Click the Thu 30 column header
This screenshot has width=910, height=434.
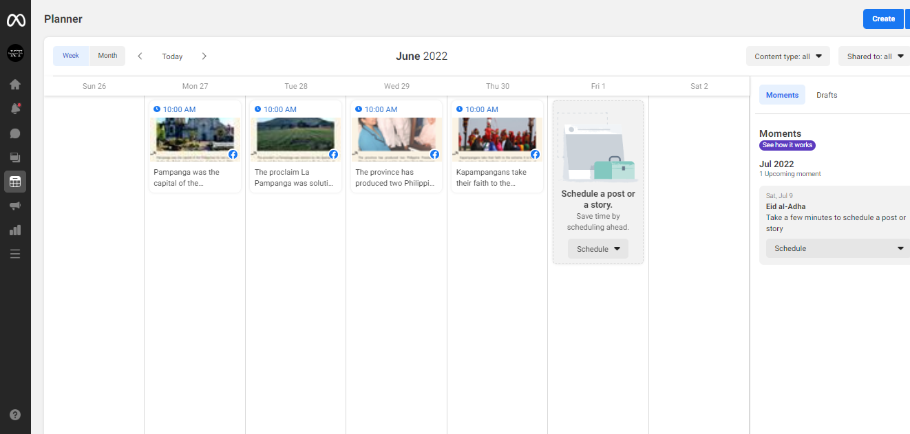click(x=497, y=86)
